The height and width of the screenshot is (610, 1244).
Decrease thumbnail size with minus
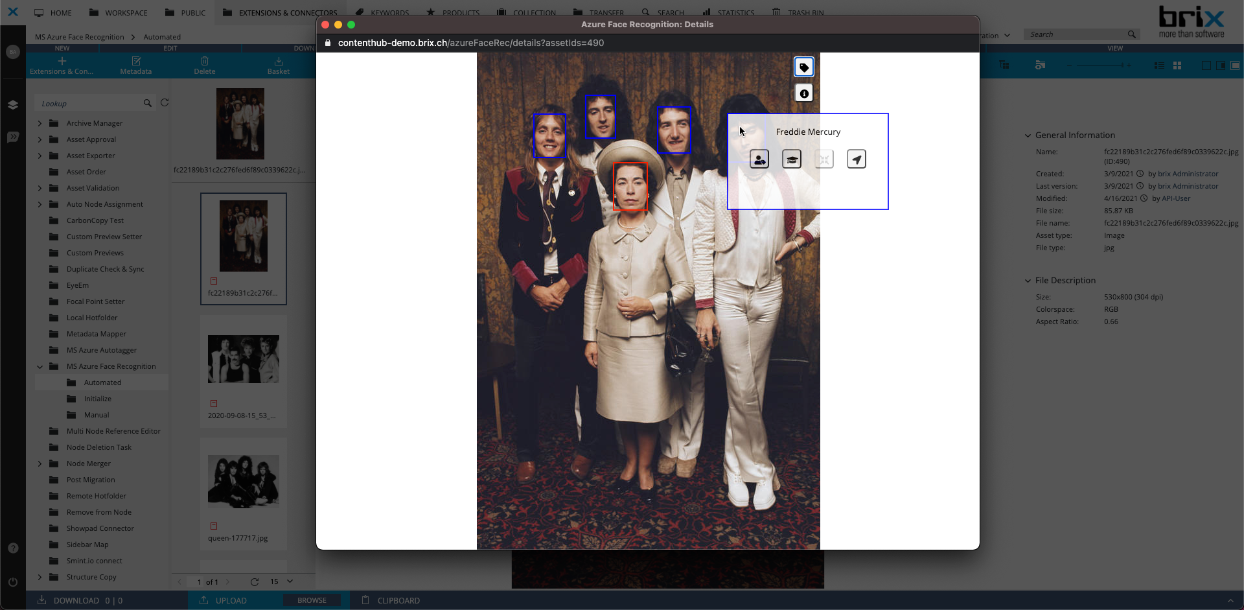[x=1069, y=65]
